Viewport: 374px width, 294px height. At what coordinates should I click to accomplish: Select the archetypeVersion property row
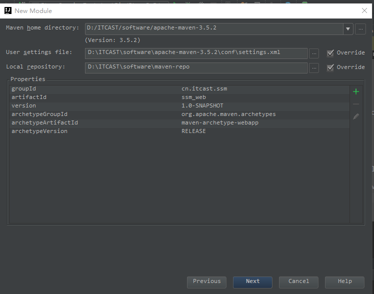tap(179, 131)
